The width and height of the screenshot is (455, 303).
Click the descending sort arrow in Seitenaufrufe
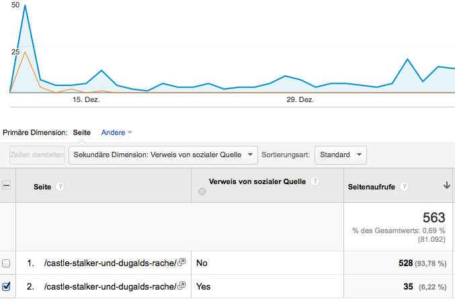[447, 185]
